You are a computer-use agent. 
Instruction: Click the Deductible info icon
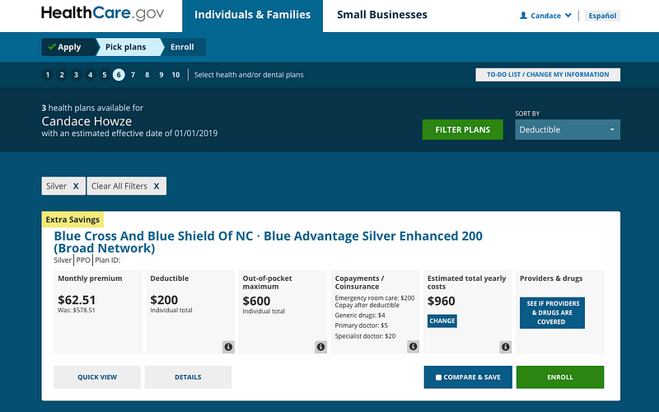pyautogui.click(x=228, y=347)
